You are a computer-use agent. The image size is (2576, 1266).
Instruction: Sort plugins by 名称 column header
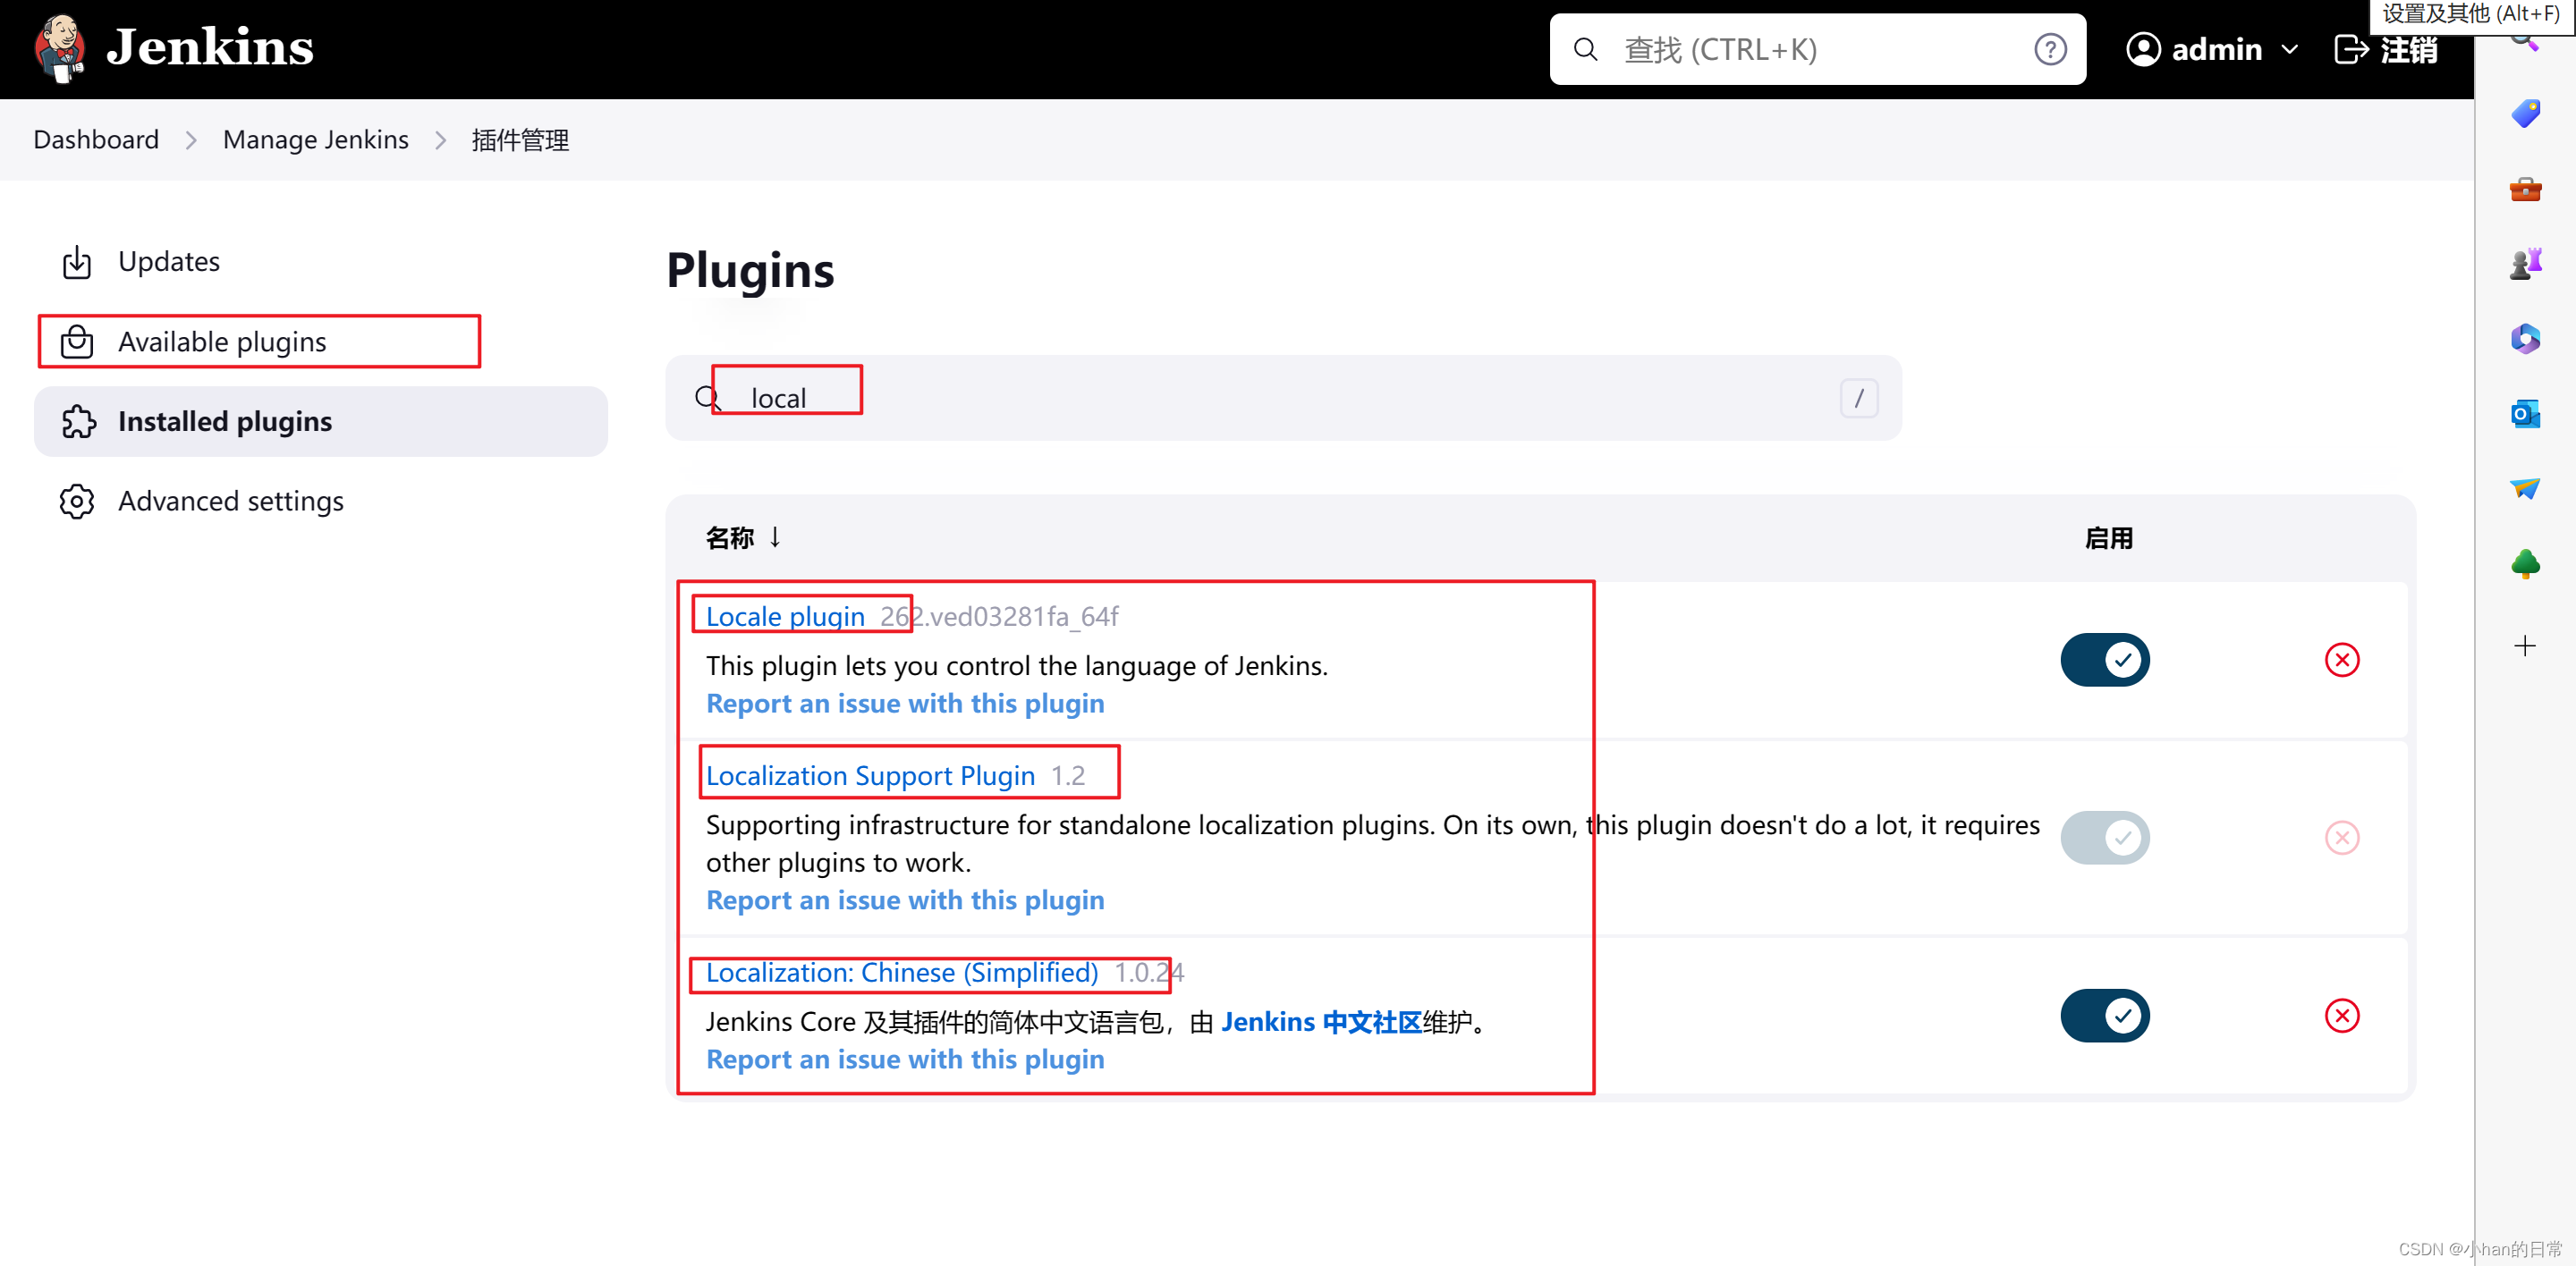tap(743, 537)
